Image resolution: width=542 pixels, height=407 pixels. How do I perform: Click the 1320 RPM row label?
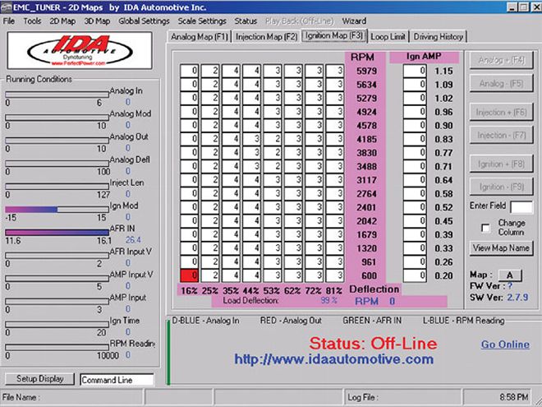click(x=366, y=248)
